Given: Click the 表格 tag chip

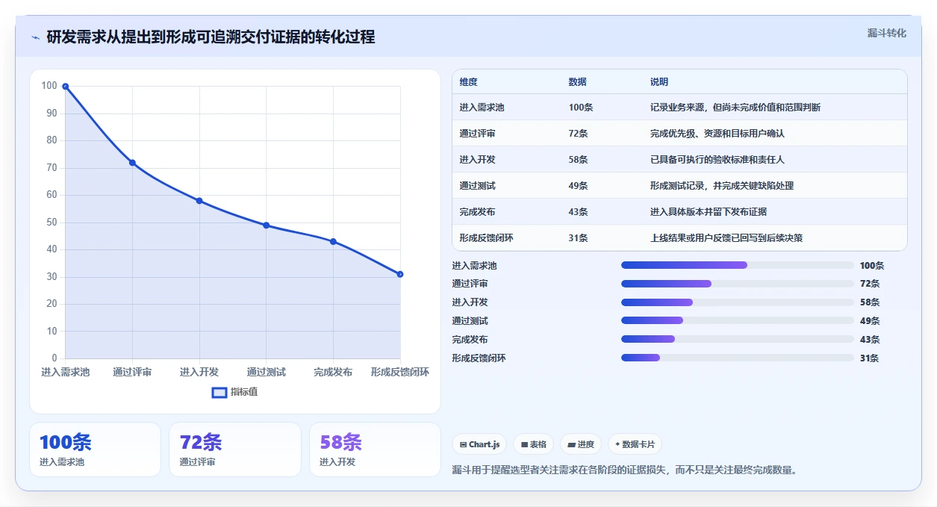Looking at the screenshot, I should pyautogui.click(x=534, y=444).
